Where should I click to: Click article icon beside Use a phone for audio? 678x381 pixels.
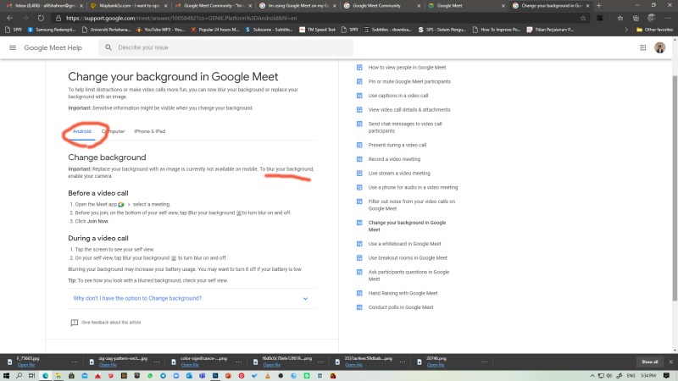359,187
